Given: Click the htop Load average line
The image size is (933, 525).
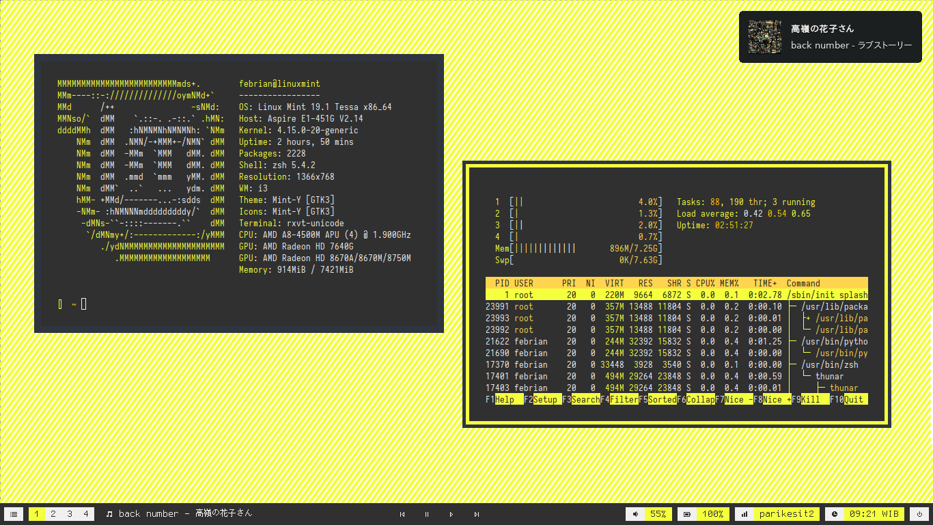Looking at the screenshot, I should tap(744, 213).
